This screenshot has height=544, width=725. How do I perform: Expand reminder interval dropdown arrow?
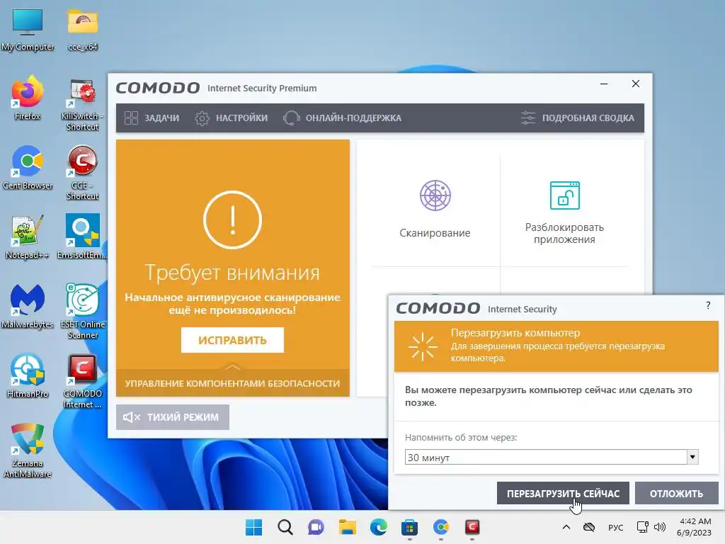click(x=692, y=457)
